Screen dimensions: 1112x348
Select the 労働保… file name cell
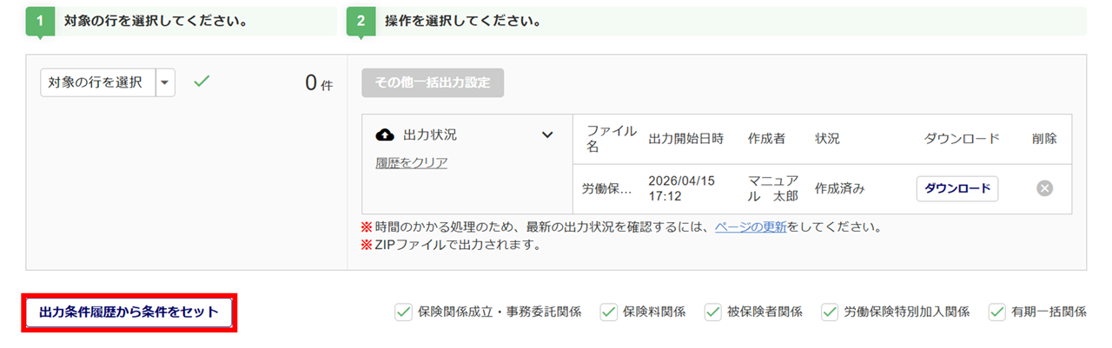[x=606, y=188]
